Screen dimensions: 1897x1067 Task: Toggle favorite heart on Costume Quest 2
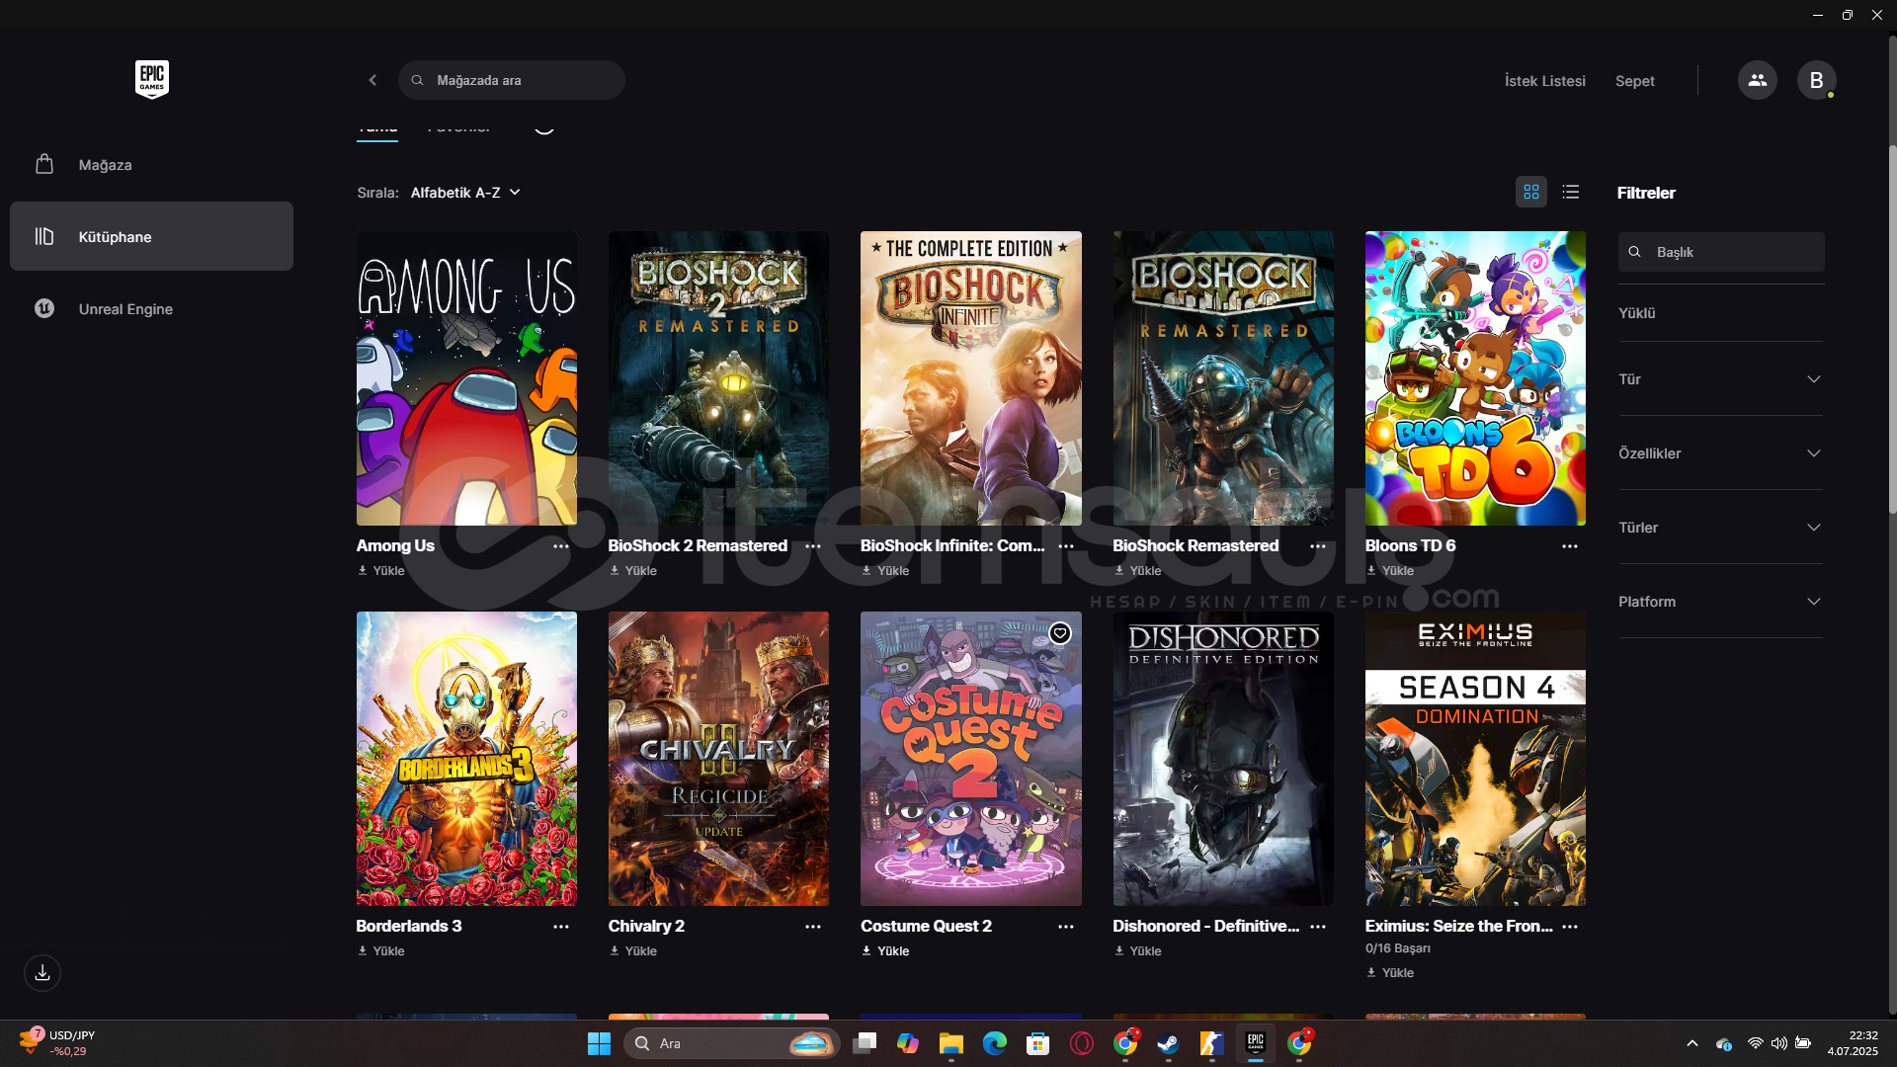pos(1060,633)
